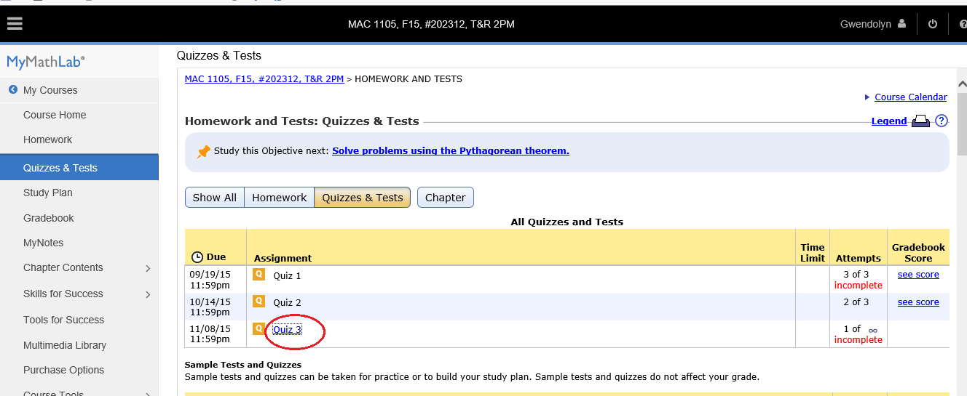Screen dimensions: 967x396
Task: Click the Gradebook Score column header
Action: point(918,252)
